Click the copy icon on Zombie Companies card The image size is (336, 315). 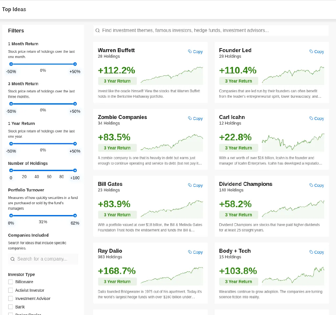pos(190,118)
